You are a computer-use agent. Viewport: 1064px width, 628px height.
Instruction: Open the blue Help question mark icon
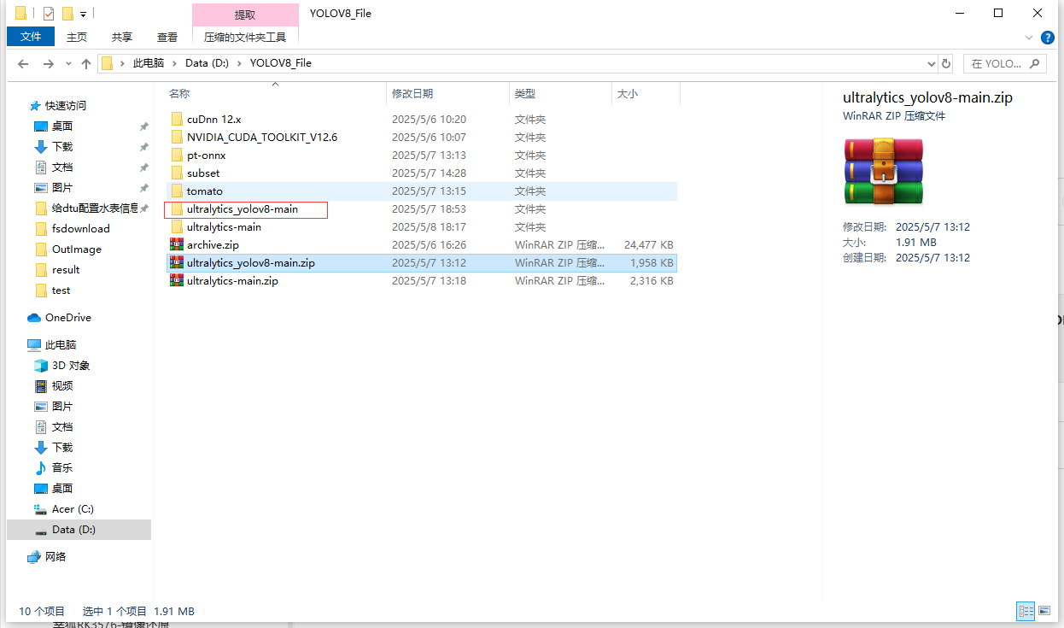coord(1048,37)
